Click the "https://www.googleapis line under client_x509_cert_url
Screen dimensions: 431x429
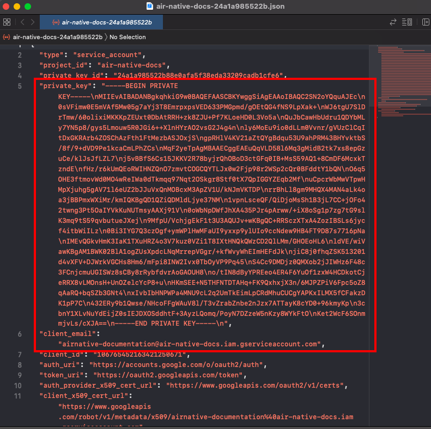click(x=105, y=407)
